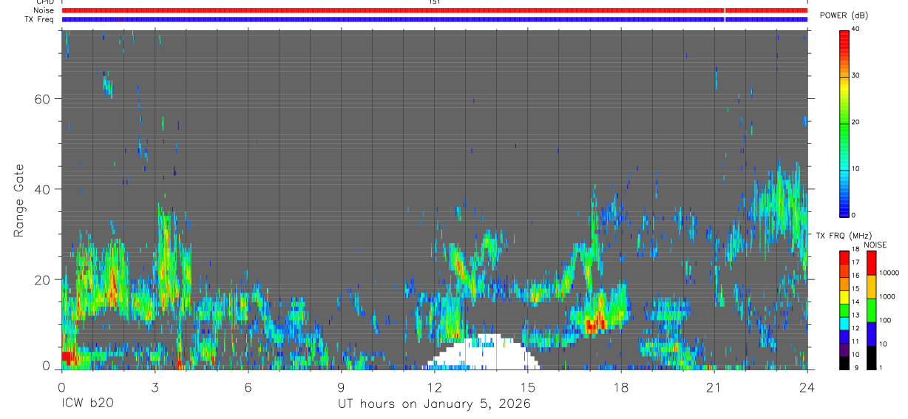Click the 20 tick on POWER colorbar

click(856, 122)
